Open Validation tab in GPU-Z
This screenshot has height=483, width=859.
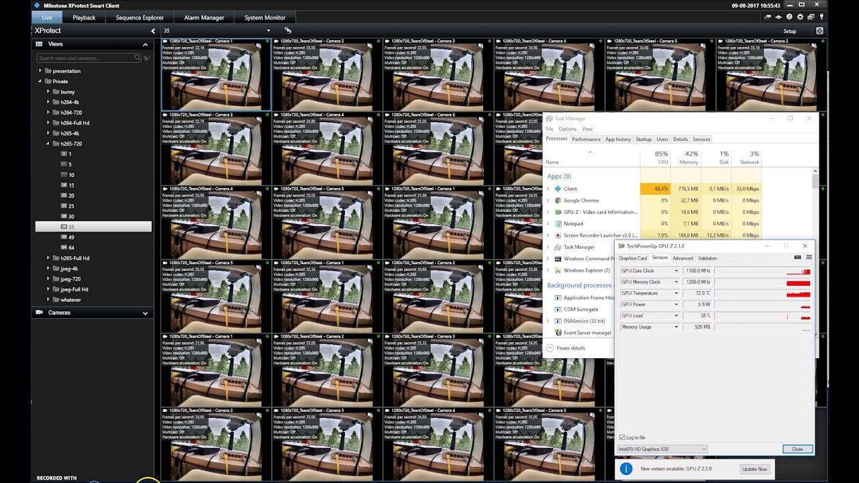[x=707, y=258]
